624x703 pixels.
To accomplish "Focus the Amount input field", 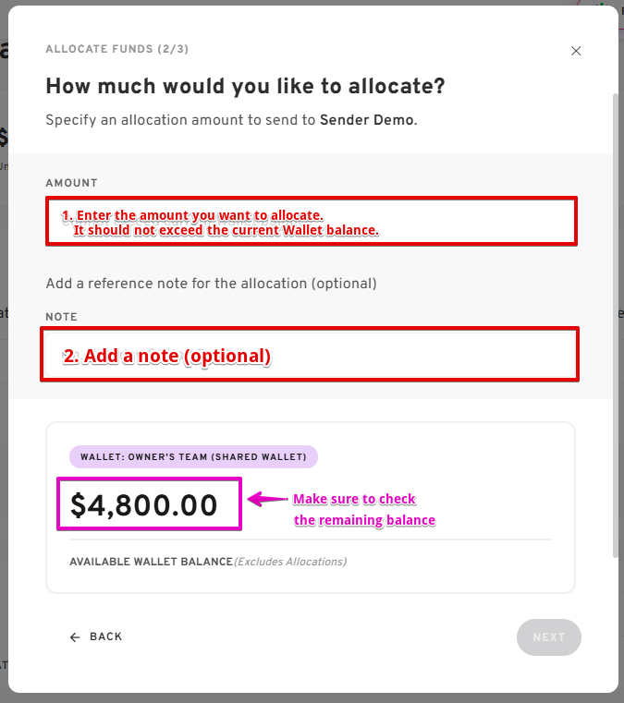I will tap(312, 221).
